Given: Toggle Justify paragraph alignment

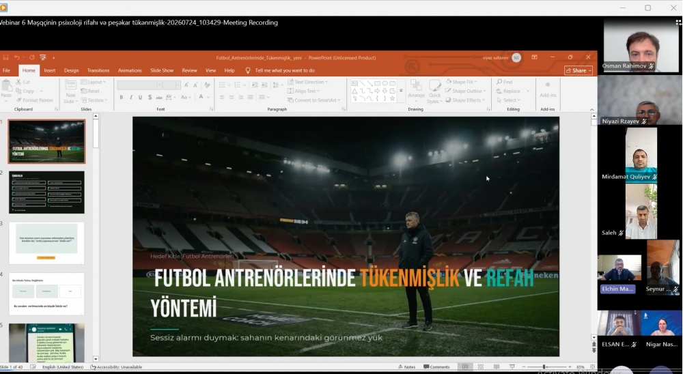Looking at the screenshot, I should point(250,97).
